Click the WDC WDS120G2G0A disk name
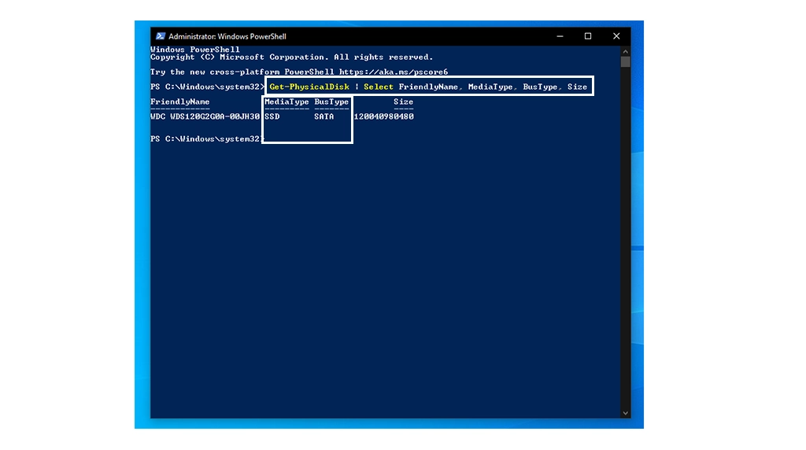The height and width of the screenshot is (450, 806). (x=205, y=116)
